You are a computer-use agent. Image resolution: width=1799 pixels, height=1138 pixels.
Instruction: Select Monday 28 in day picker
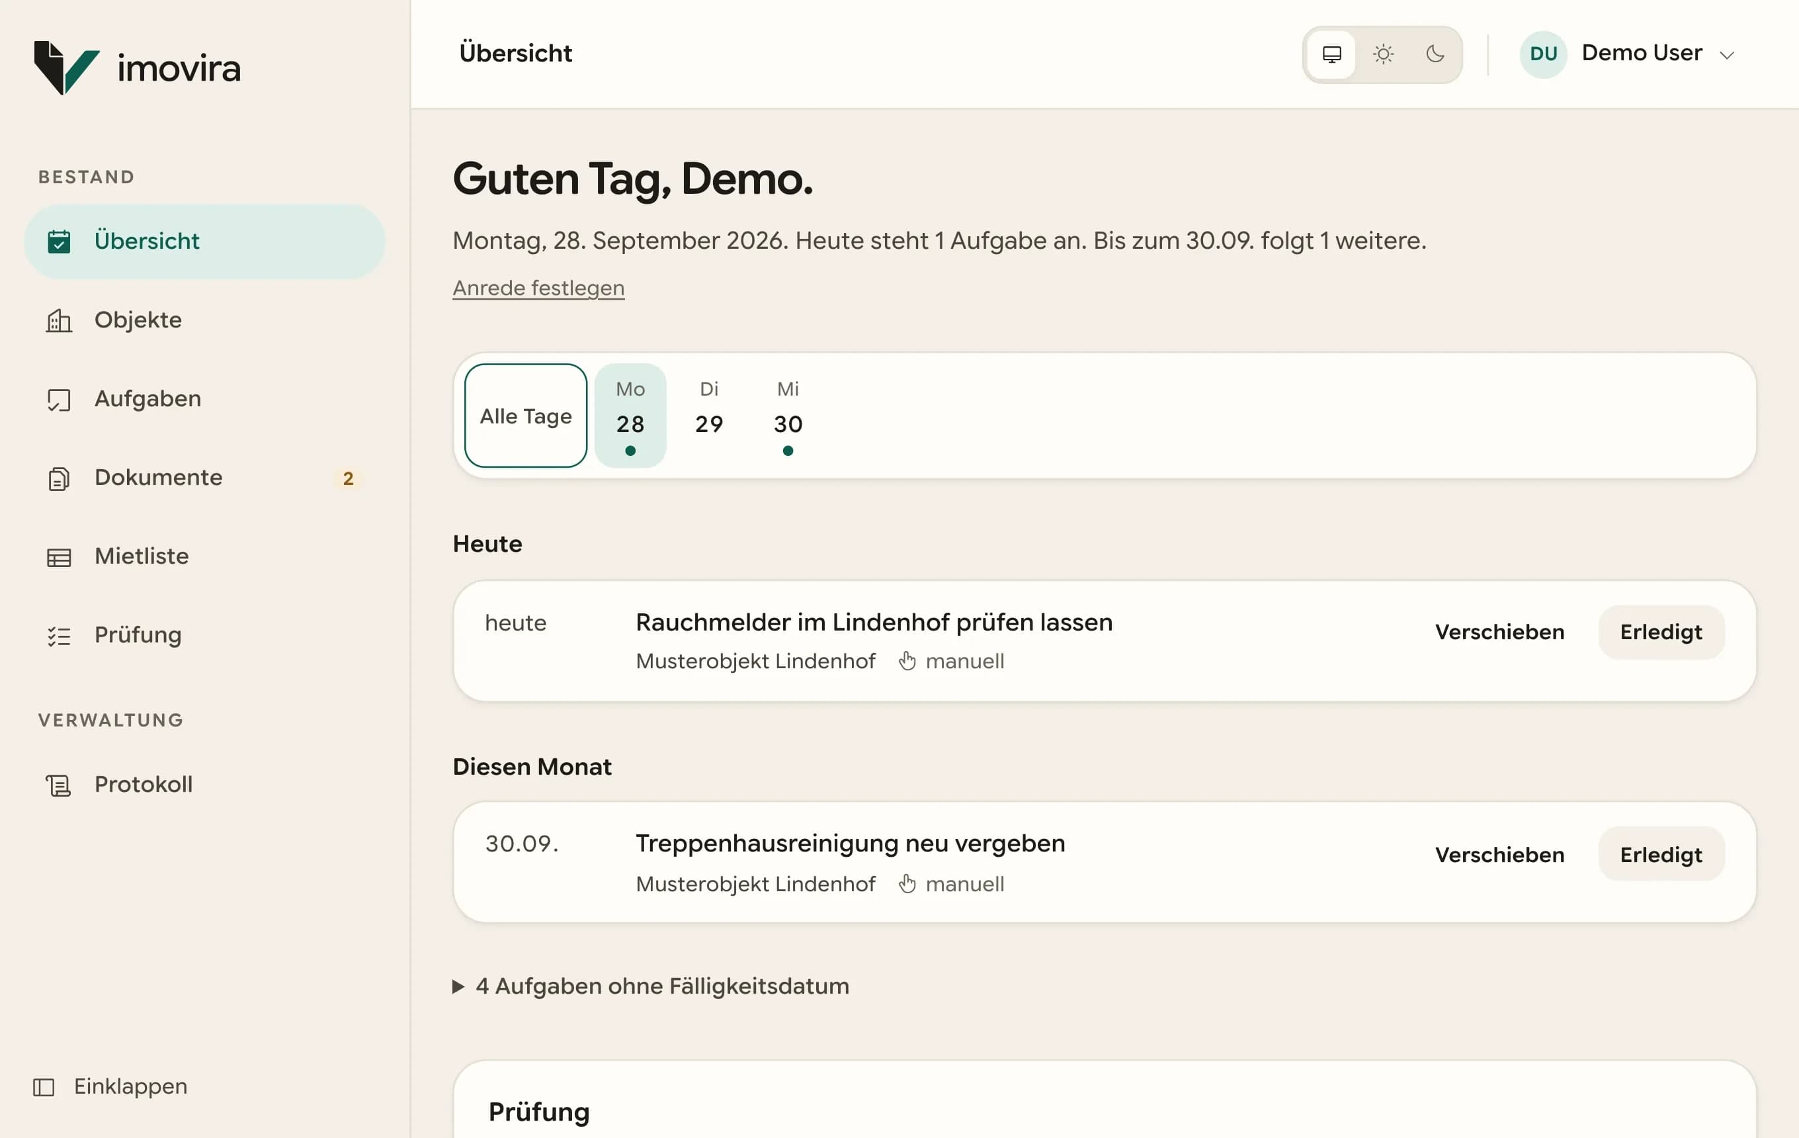point(630,416)
